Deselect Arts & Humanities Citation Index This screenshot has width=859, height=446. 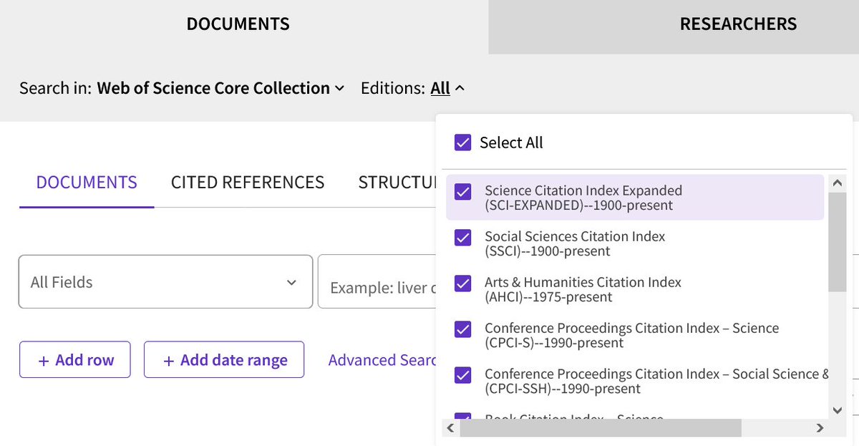coord(463,283)
